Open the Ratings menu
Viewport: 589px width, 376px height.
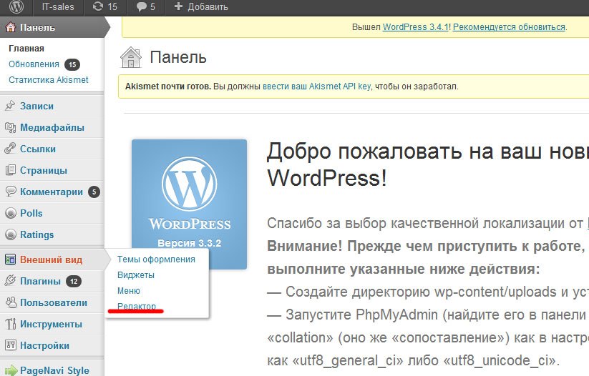click(36, 234)
